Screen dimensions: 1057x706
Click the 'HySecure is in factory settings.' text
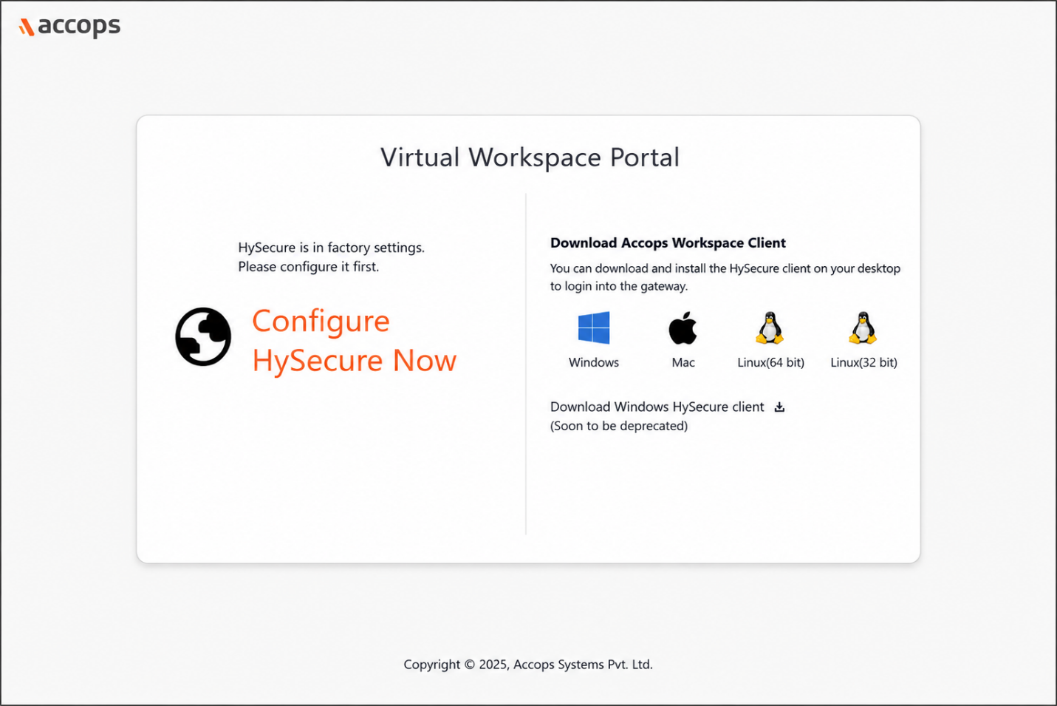point(331,248)
